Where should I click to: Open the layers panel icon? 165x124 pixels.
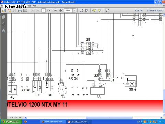[4, 31]
